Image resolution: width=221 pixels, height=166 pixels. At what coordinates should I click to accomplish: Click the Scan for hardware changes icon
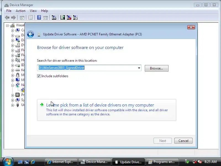[54, 17]
